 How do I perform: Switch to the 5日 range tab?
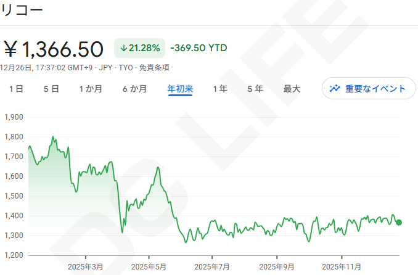[51, 89]
